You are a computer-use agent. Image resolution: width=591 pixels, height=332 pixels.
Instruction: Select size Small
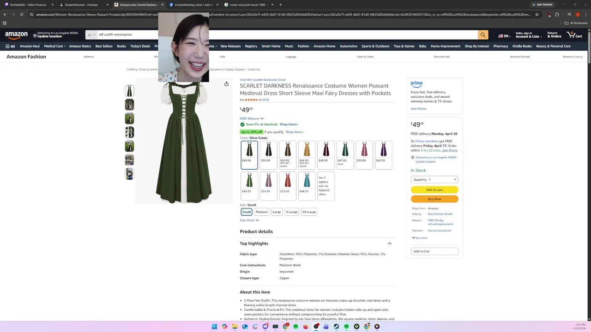tap(247, 212)
